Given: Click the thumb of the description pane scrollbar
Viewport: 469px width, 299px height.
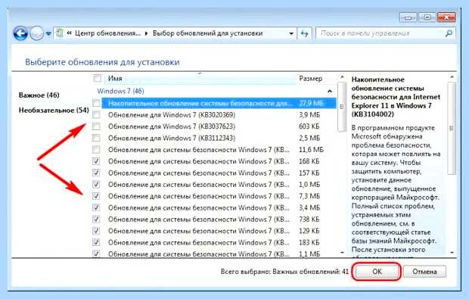Looking at the screenshot, I should click(452, 129).
